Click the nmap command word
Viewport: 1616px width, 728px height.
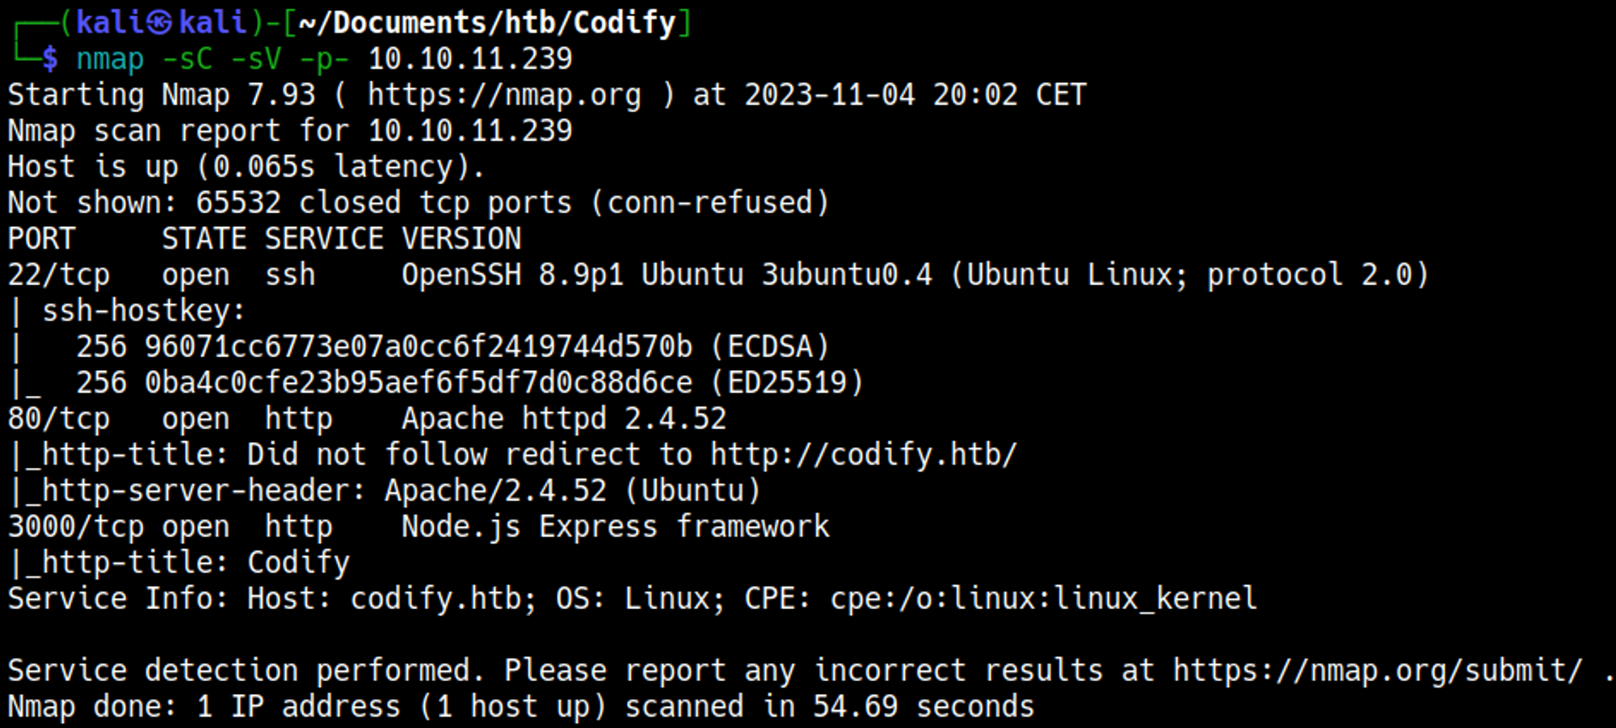click(x=110, y=59)
